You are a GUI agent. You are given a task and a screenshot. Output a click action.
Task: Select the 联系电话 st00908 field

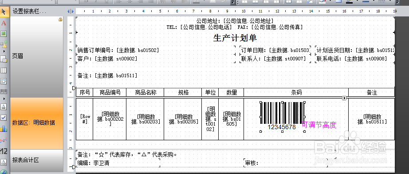pos(355,59)
